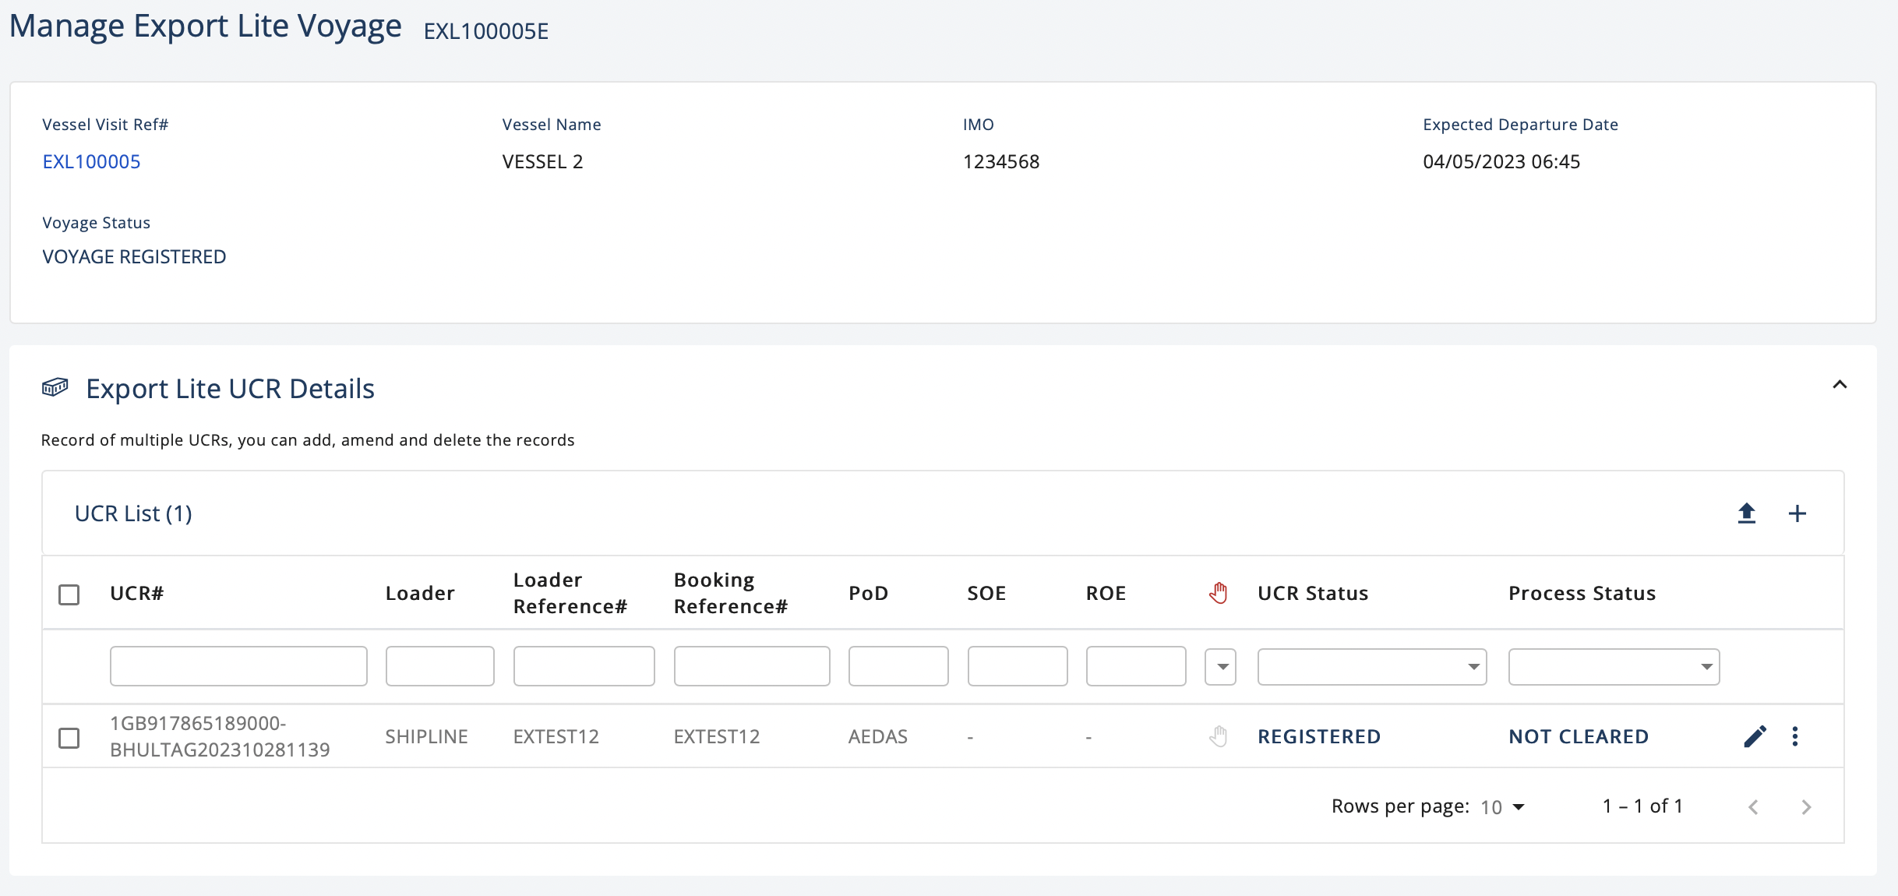Click the red hand hold header icon

pyautogui.click(x=1219, y=593)
